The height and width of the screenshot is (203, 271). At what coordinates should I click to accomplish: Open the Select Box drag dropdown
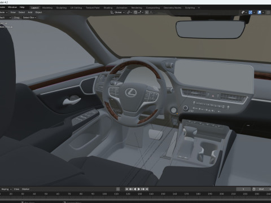pyautogui.click(x=29, y=17)
